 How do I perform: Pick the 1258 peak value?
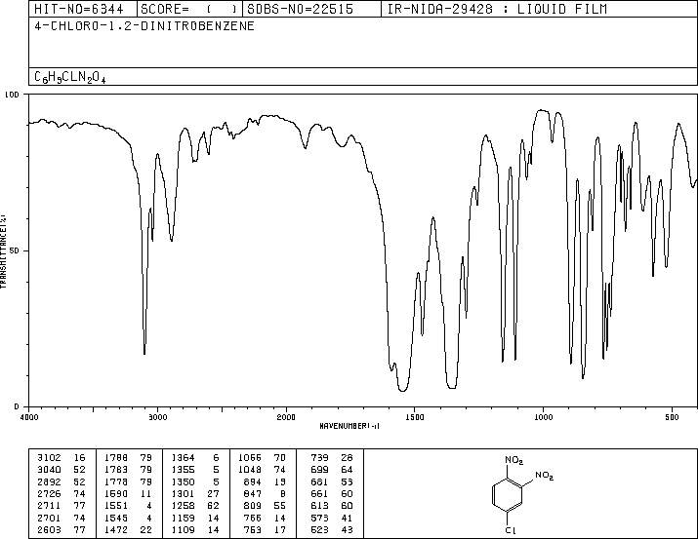[x=195, y=506]
